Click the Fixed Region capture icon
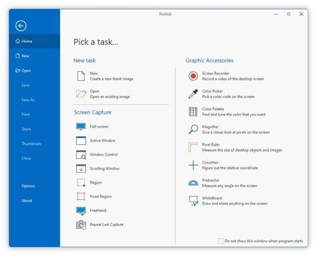This screenshot has height=256, width=317. coord(81,196)
